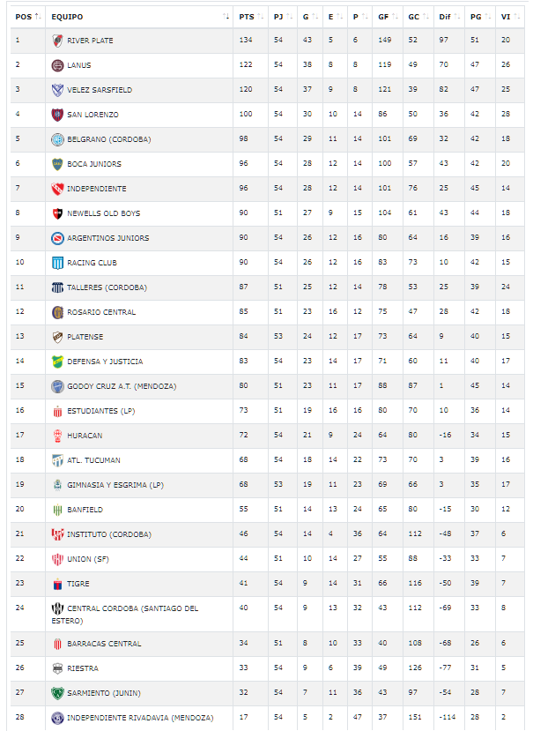
Task: Click the Racing Club shield icon
Action: pyautogui.click(x=57, y=263)
